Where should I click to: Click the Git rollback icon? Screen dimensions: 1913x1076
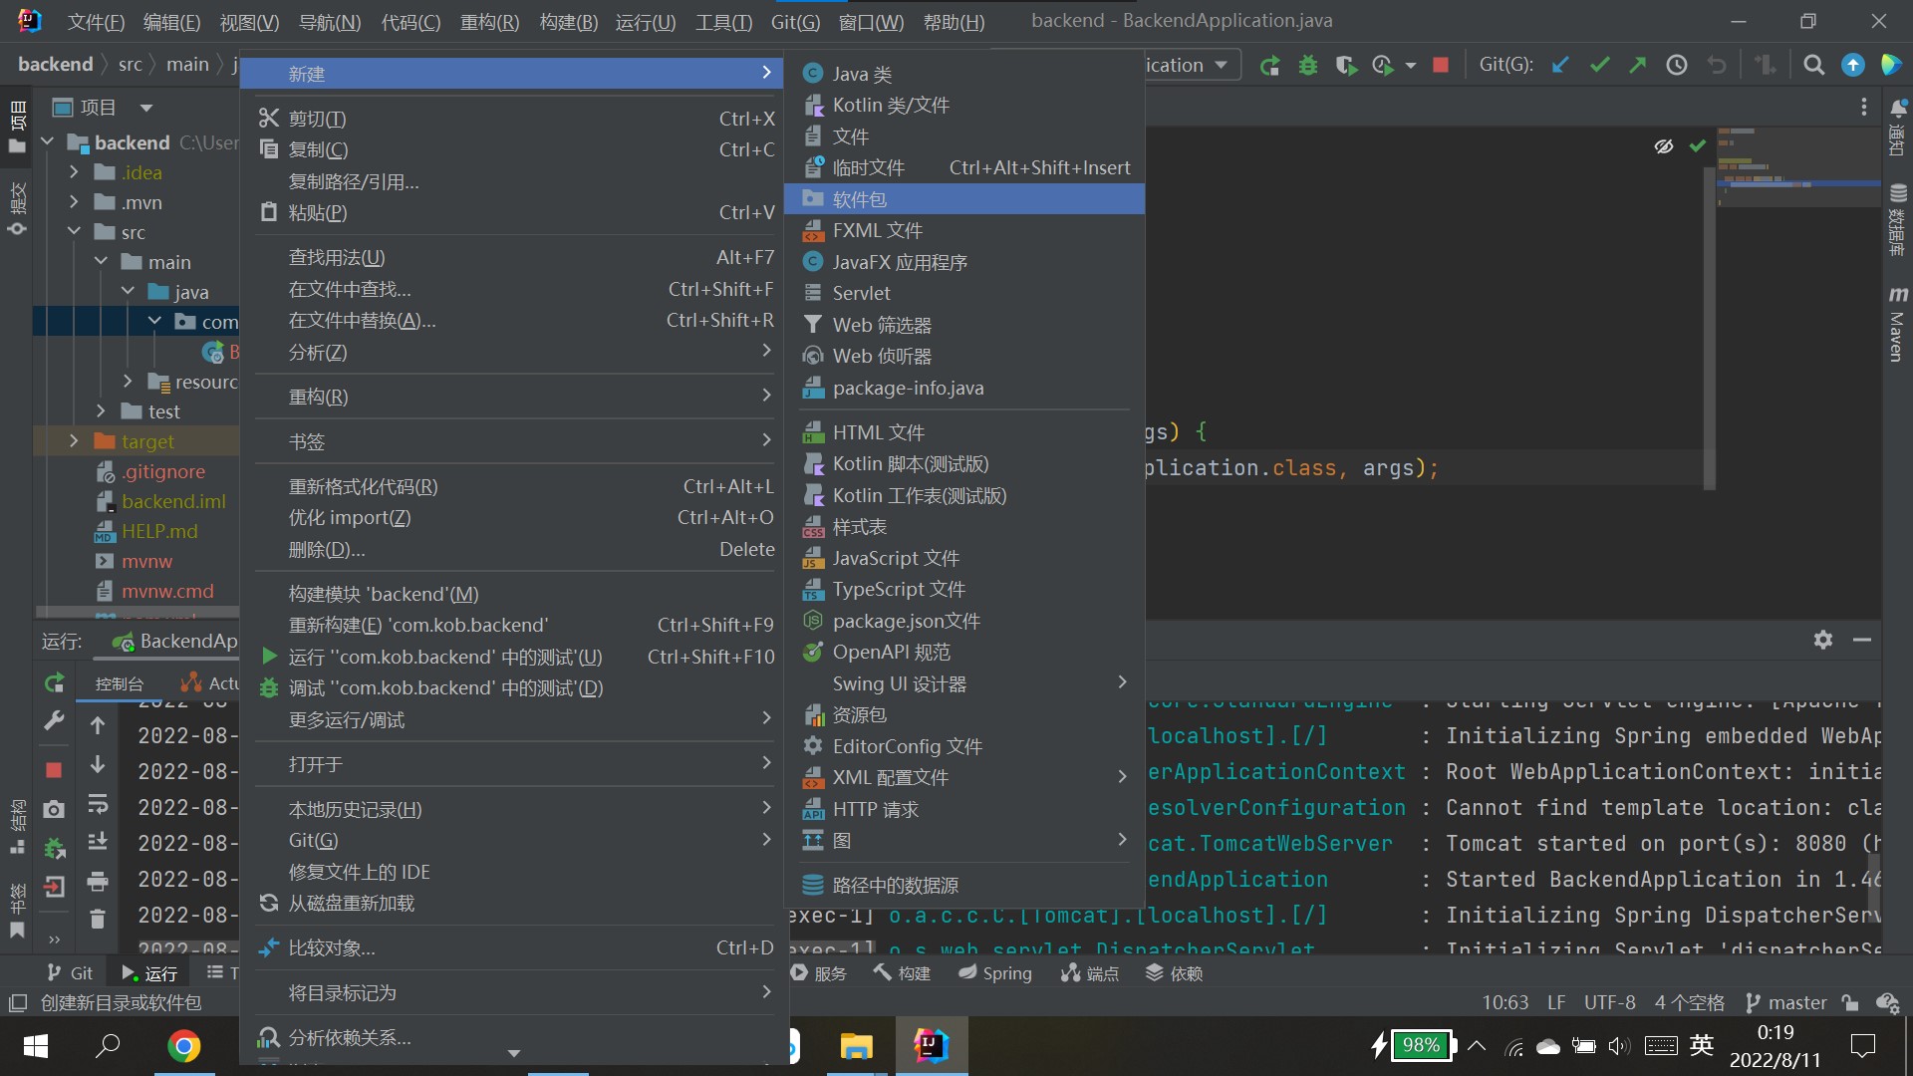click(1716, 66)
